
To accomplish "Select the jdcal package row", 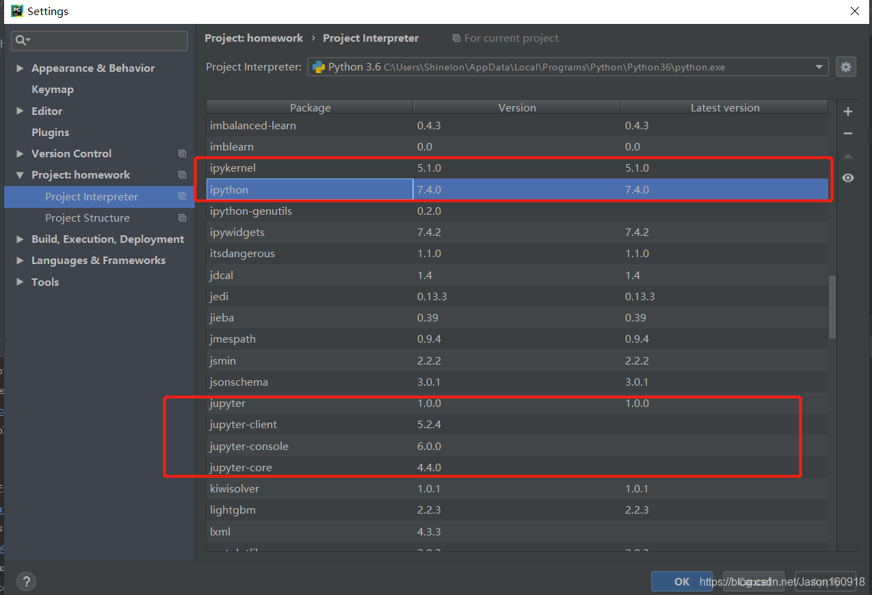I will [x=517, y=275].
